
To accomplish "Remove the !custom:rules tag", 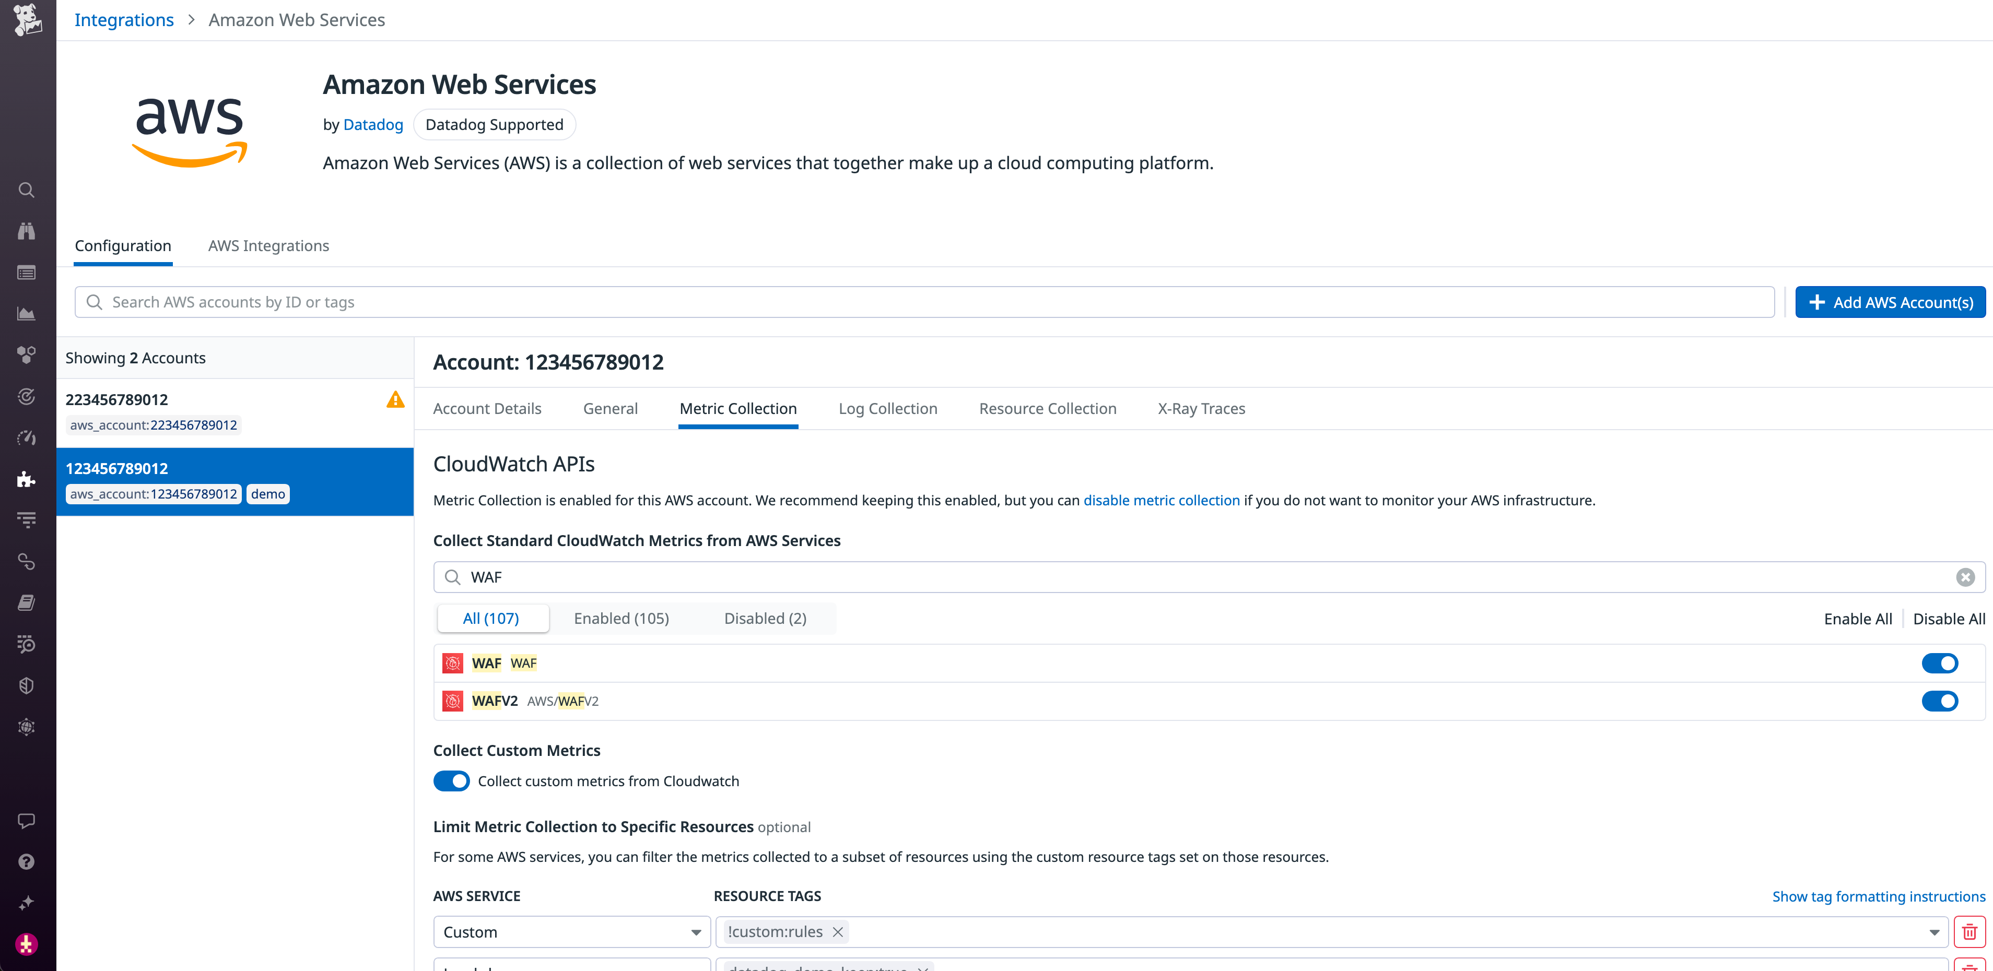I will click(x=837, y=931).
